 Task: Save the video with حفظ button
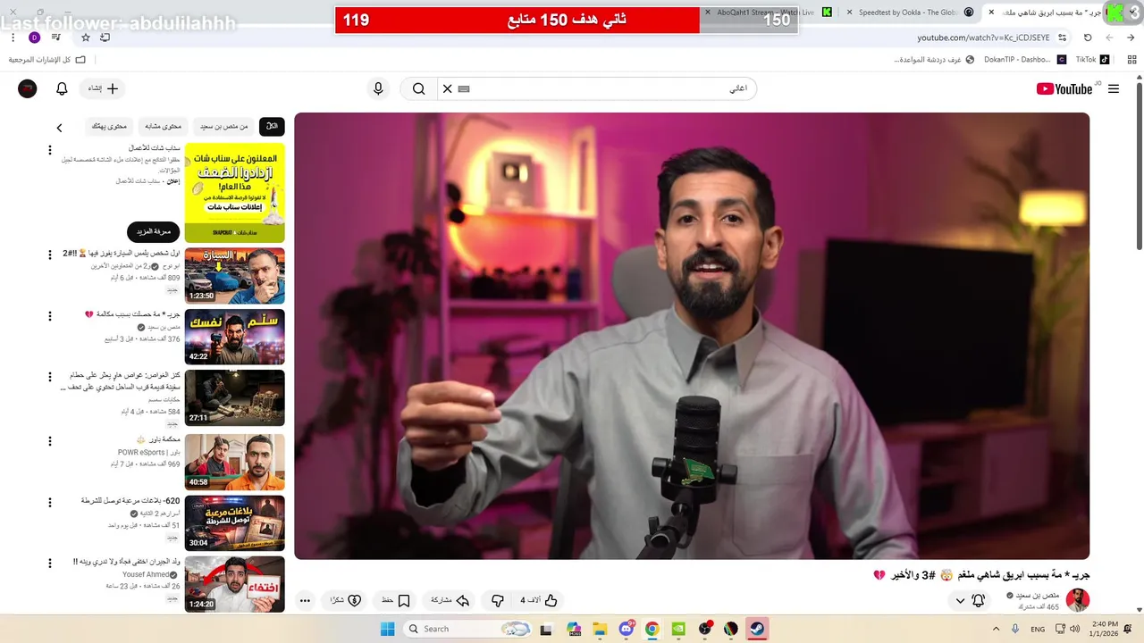click(x=395, y=600)
